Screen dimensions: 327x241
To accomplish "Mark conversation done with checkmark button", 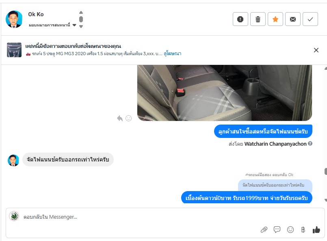I will point(310,19).
